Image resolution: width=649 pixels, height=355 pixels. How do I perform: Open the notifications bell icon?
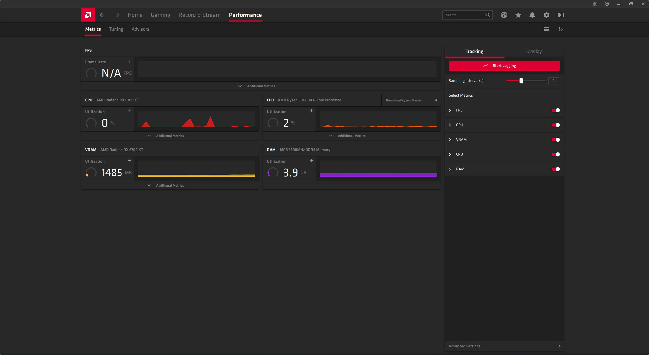[532, 15]
